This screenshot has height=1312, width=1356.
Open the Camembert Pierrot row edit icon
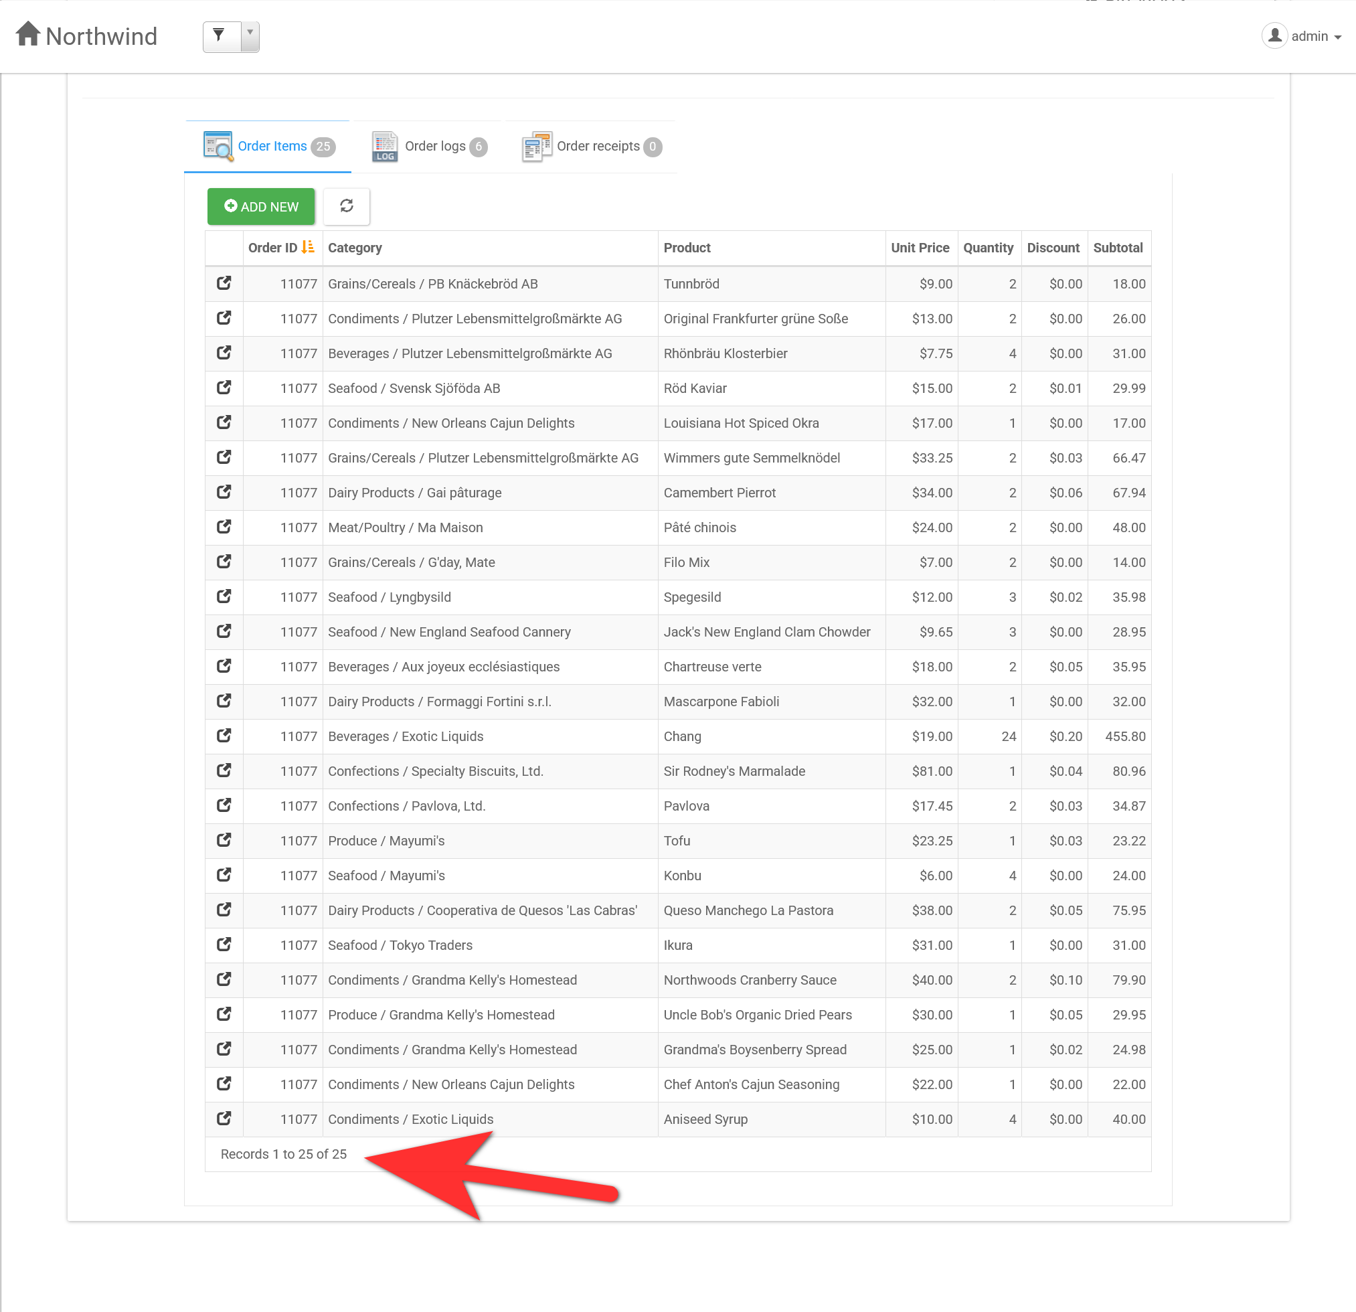tap(224, 492)
